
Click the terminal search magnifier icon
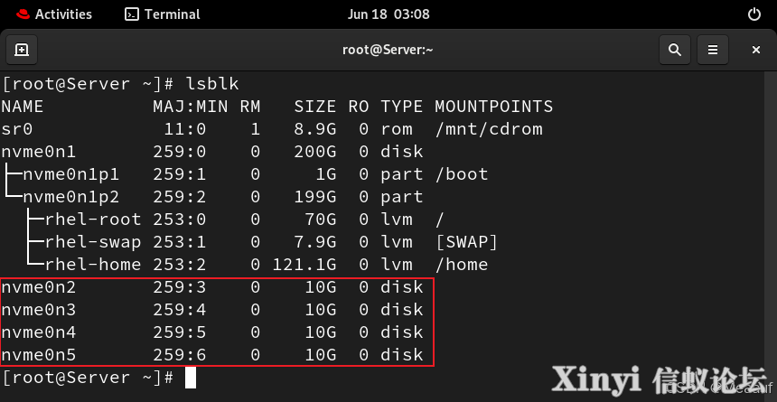674,50
